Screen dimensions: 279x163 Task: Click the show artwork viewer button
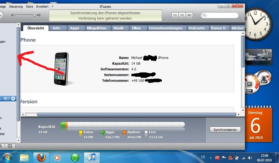10,146
